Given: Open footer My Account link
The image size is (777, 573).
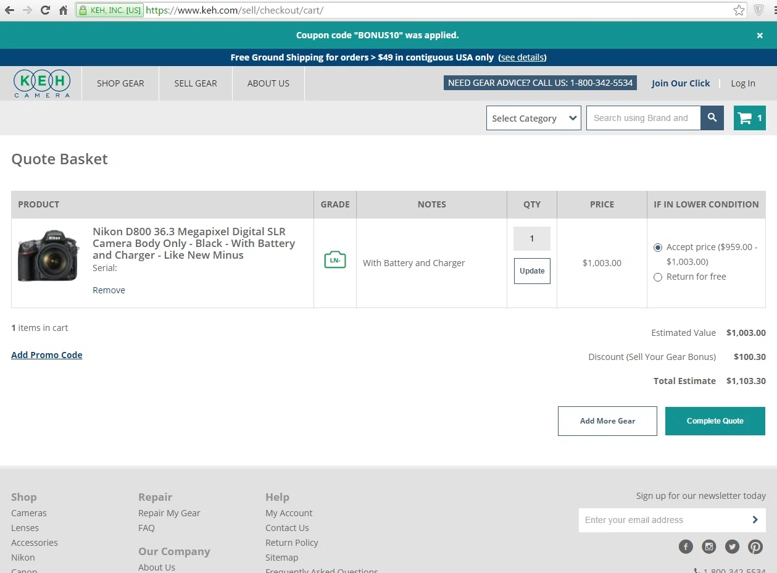Looking at the screenshot, I should pyautogui.click(x=289, y=513).
